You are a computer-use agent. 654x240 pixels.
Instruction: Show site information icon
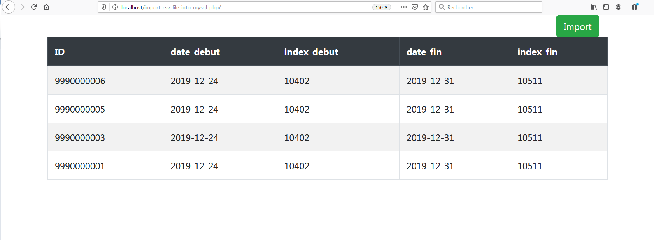click(x=115, y=7)
